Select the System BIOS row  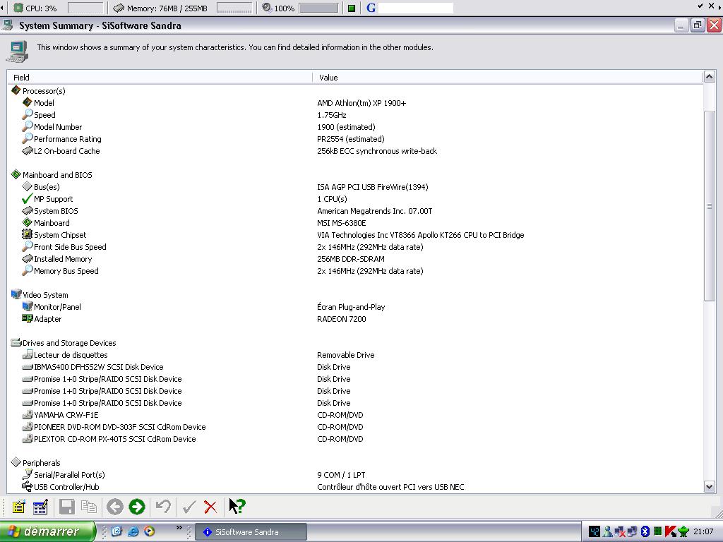(x=355, y=210)
